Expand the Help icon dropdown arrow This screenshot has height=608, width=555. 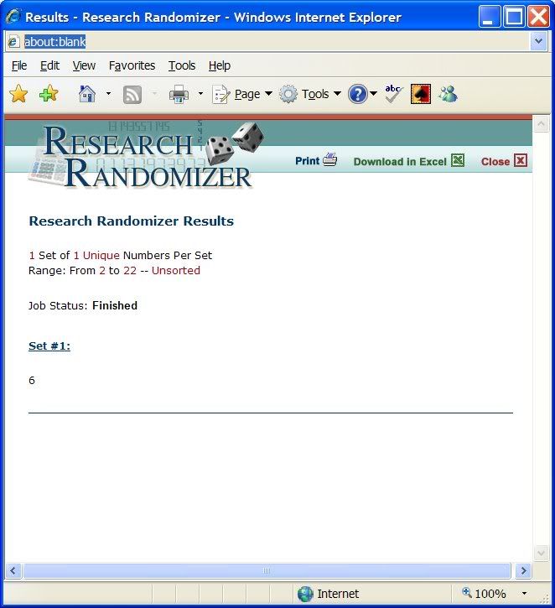click(x=374, y=93)
